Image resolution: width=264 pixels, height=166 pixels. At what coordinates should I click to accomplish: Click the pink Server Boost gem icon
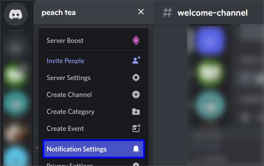point(136,41)
